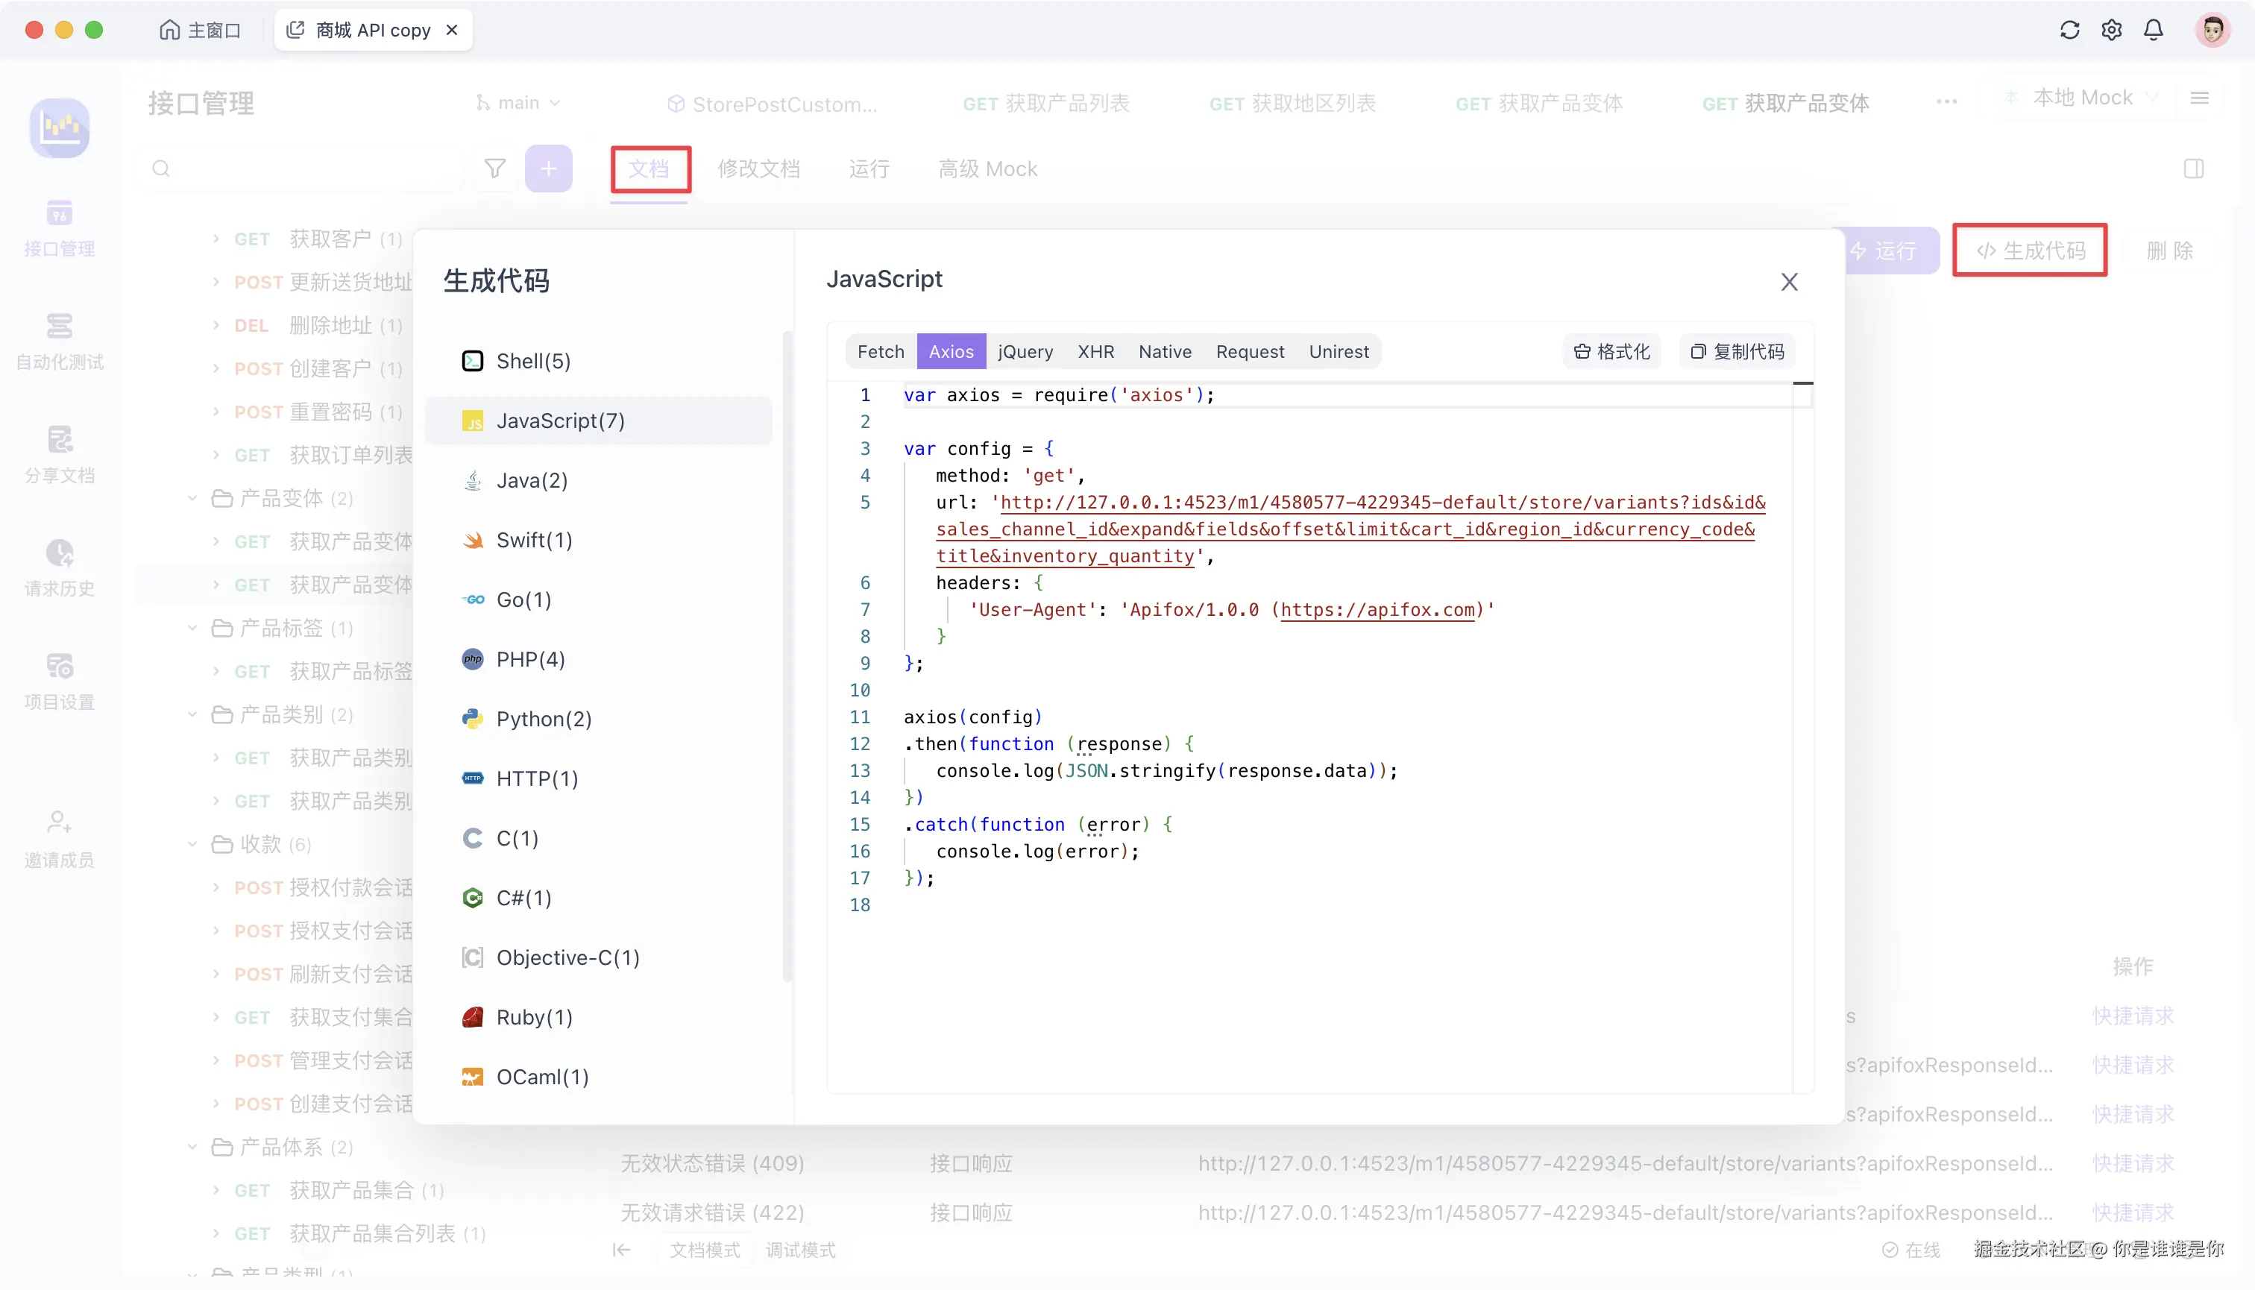Click the 格式化 button
This screenshot has width=2255, height=1290.
[1611, 352]
